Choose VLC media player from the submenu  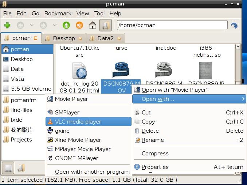(x=78, y=122)
